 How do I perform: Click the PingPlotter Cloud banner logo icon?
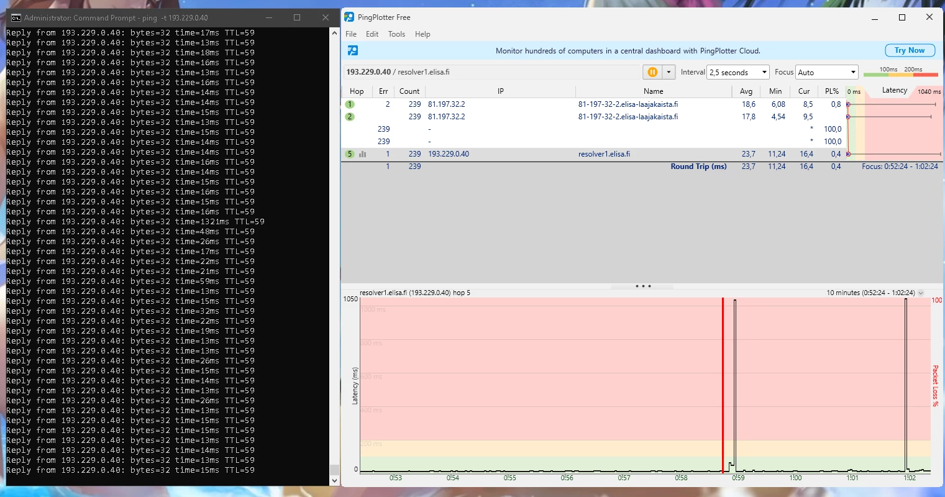point(352,51)
